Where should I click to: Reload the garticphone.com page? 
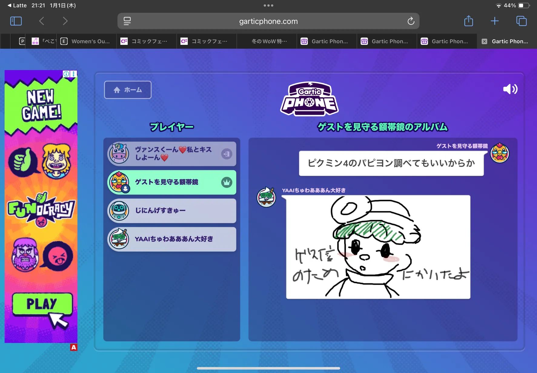[x=411, y=21]
